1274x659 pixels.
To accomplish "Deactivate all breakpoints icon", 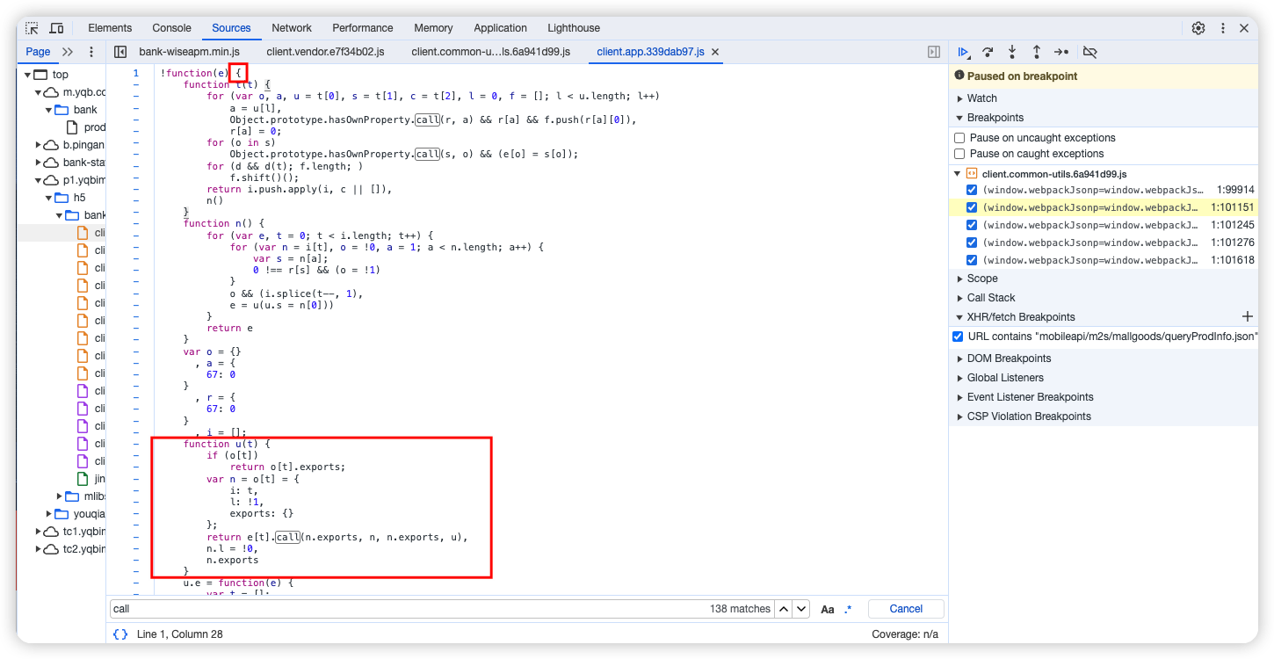I will coord(1090,52).
